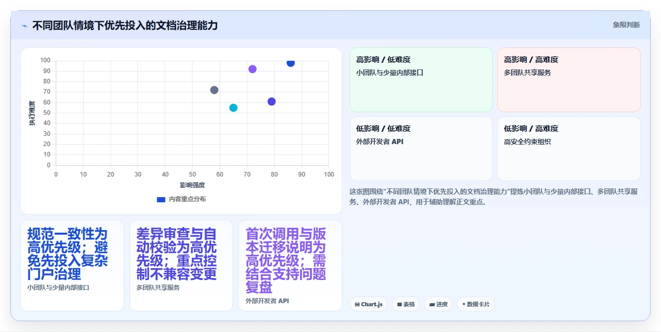Select the dark blue topmost scatter point
The image size is (661, 332).
coord(291,62)
